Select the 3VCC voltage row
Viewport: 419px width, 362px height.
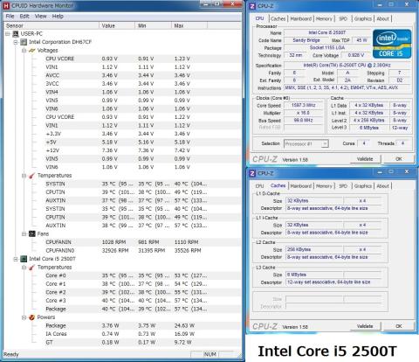[122, 84]
